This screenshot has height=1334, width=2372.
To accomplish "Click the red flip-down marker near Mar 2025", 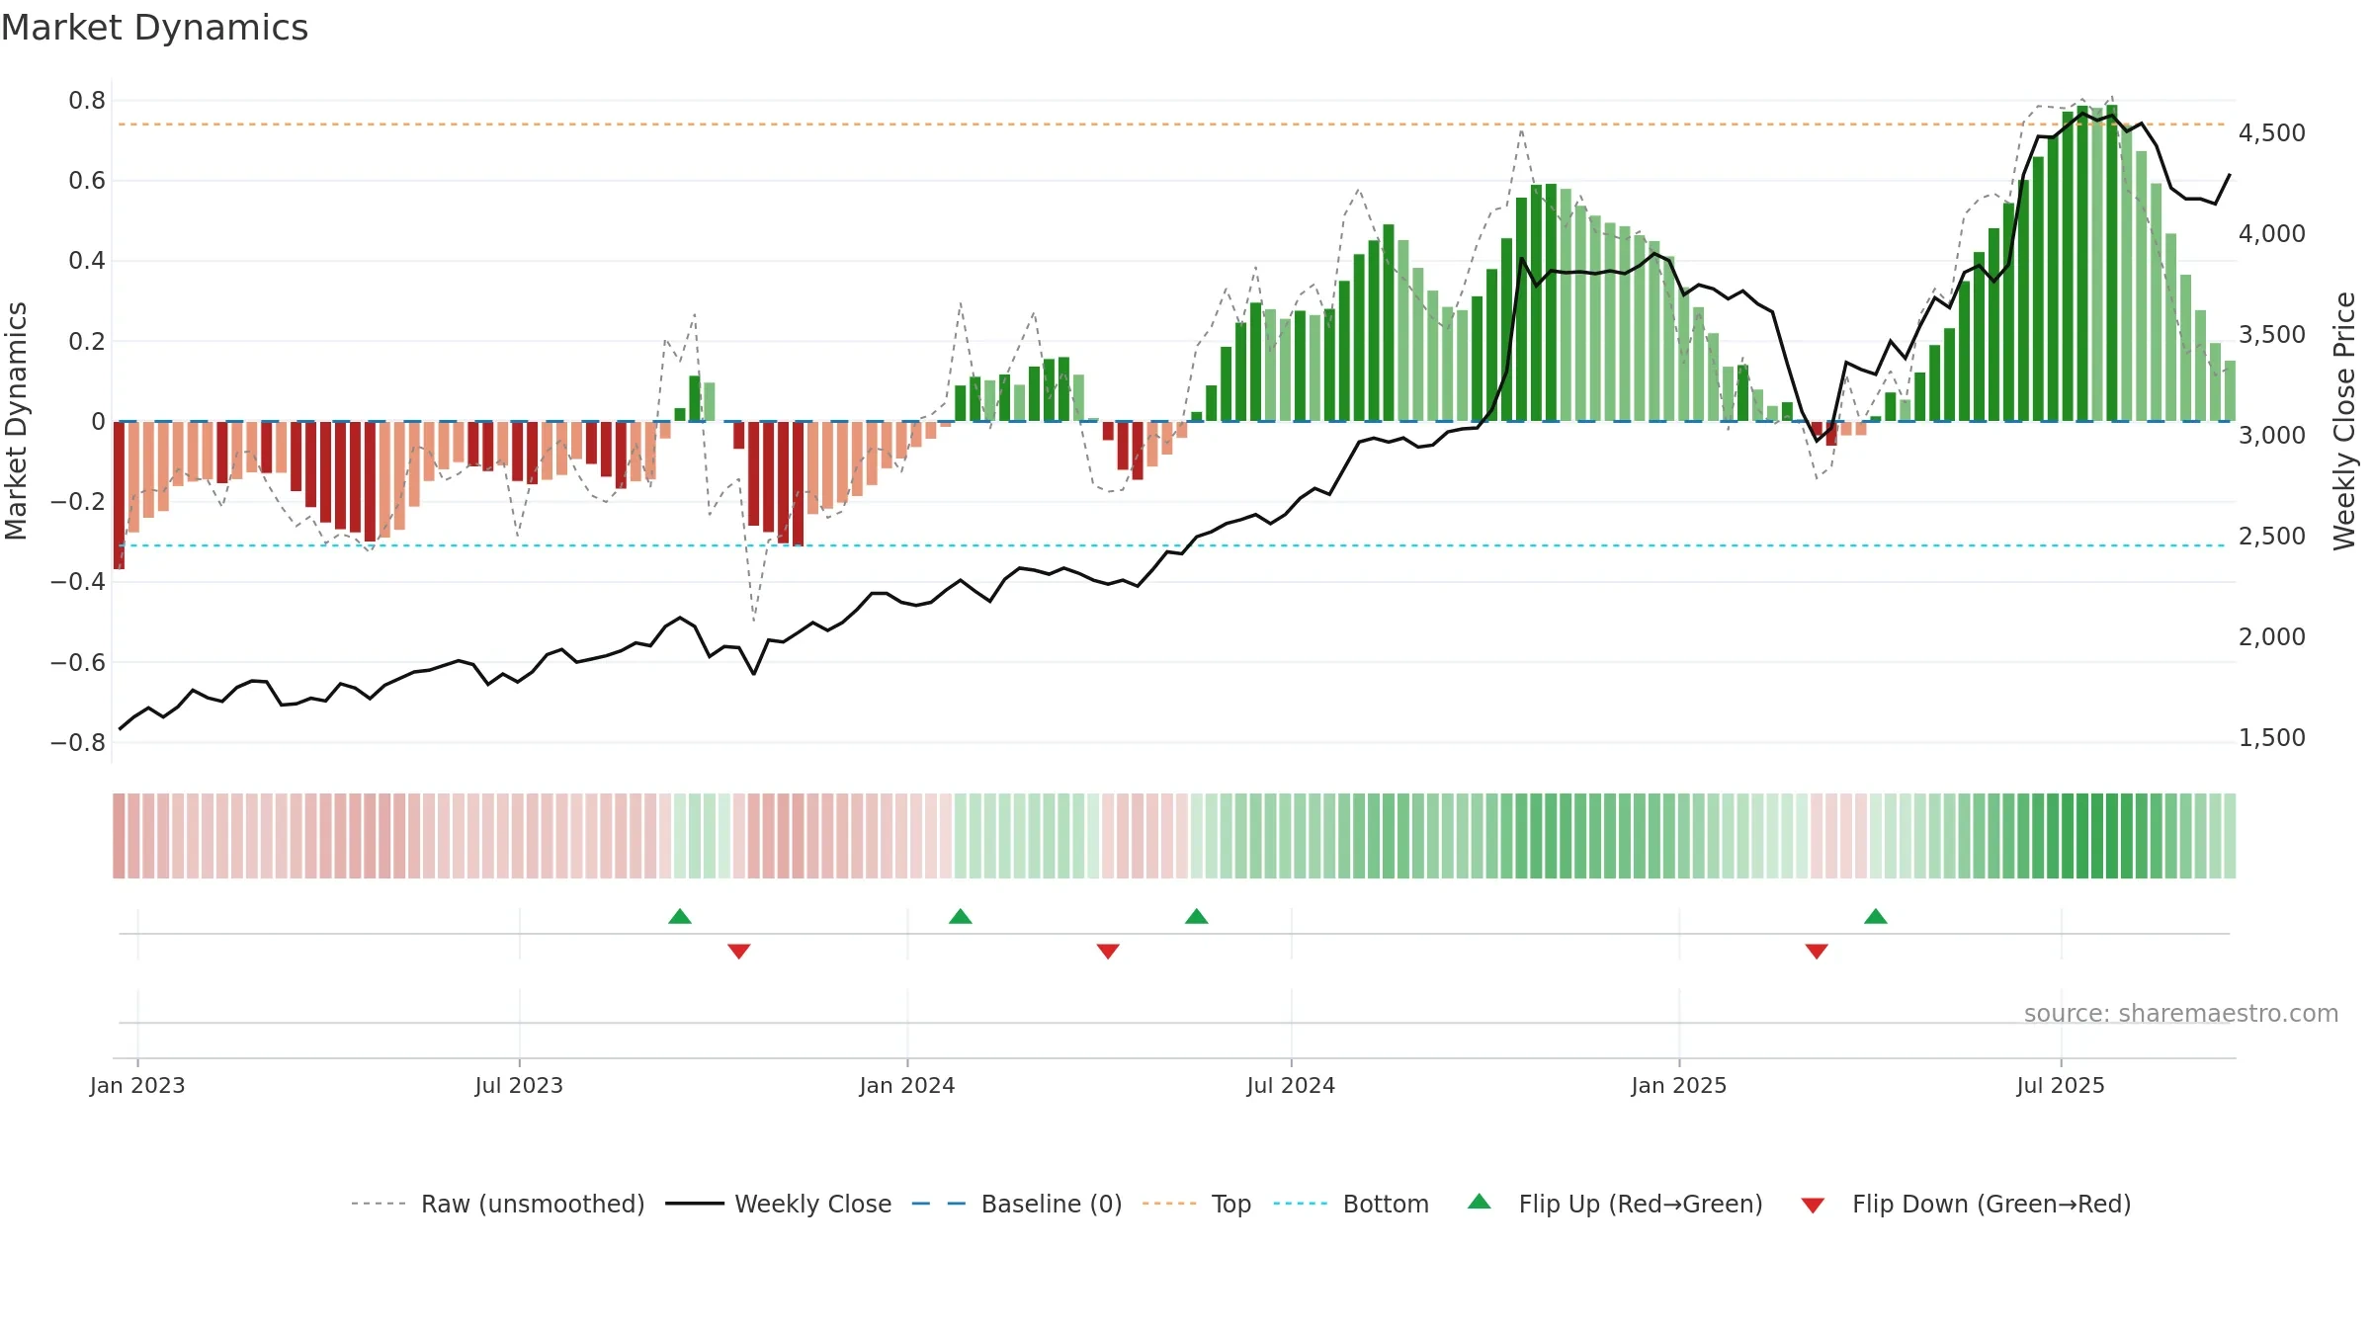I will click(1817, 951).
